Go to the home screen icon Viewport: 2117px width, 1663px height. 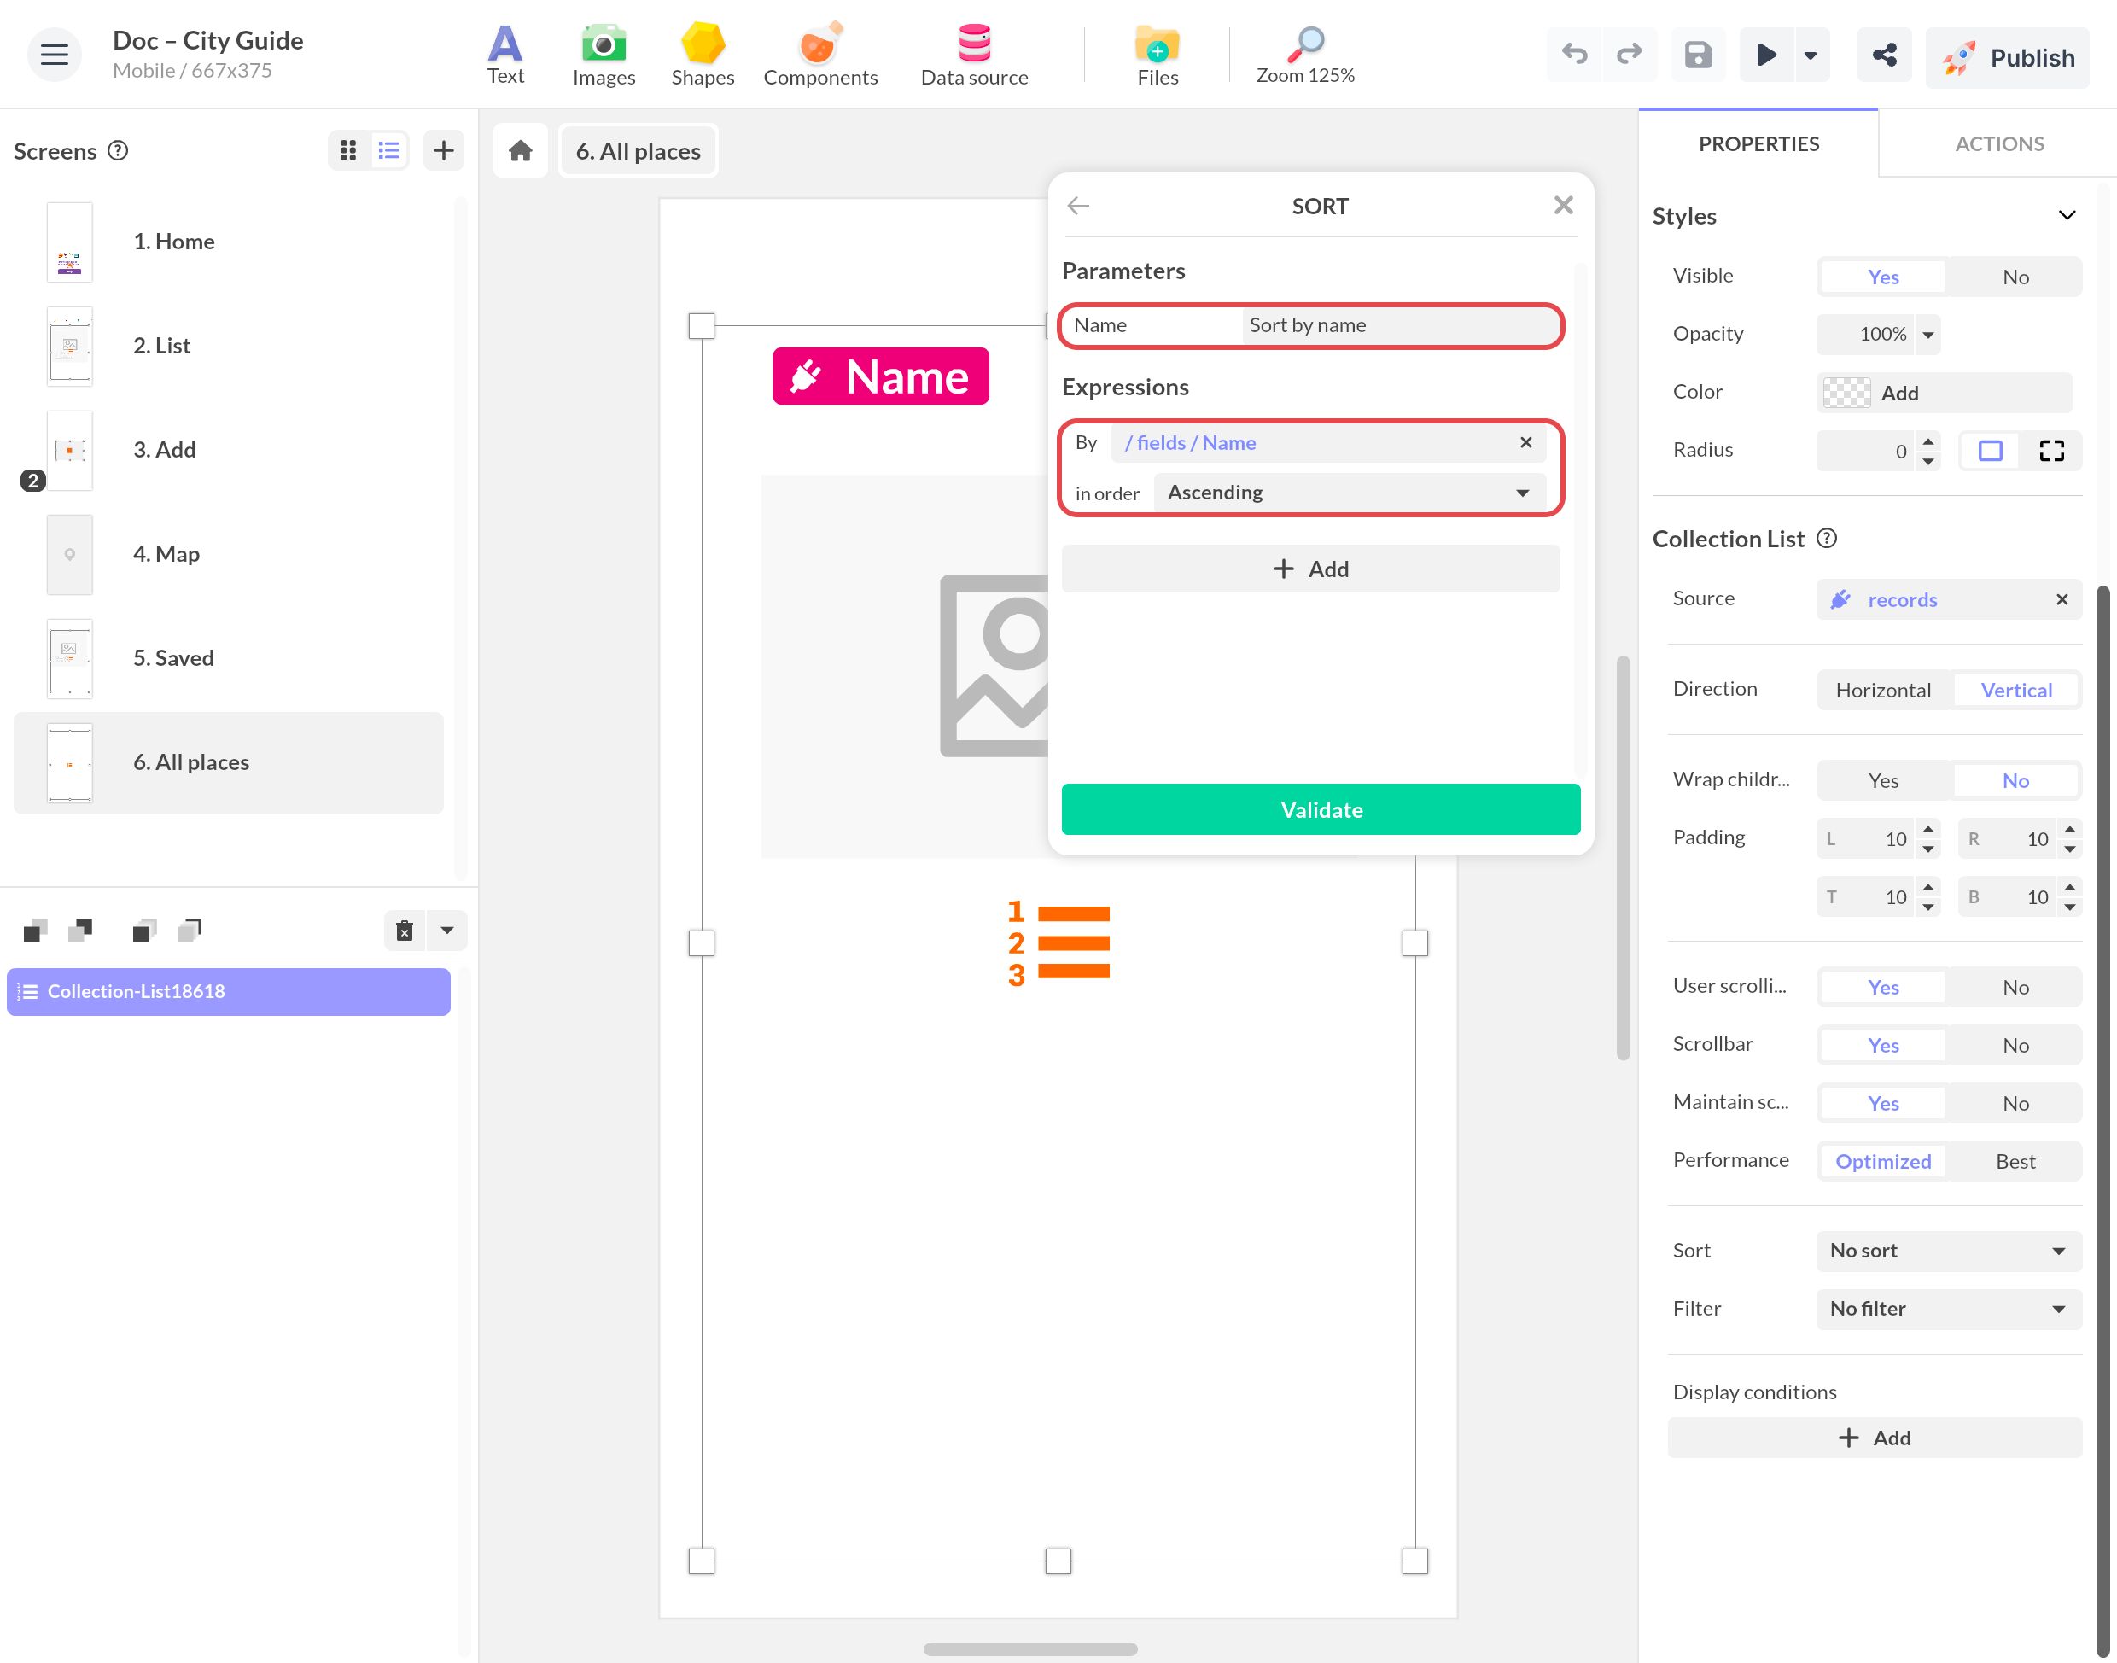[x=521, y=151]
